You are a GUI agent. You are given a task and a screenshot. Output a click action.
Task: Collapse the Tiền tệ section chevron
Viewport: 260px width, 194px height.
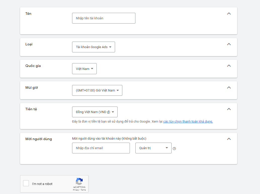(229, 109)
